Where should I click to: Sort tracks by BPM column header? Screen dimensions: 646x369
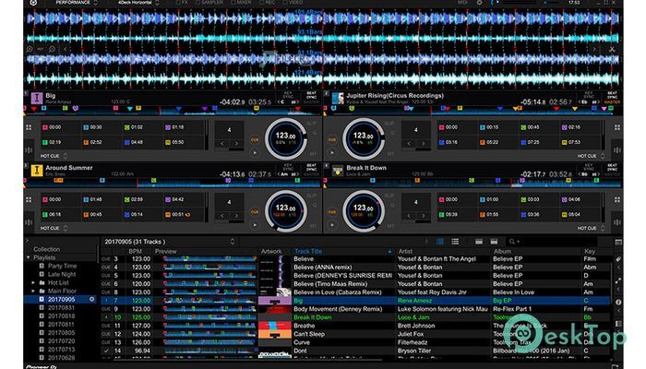pyautogui.click(x=135, y=251)
